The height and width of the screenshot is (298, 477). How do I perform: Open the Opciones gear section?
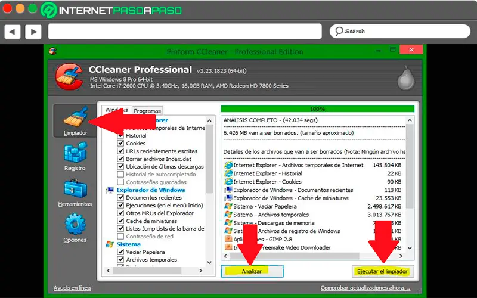pos(75,228)
